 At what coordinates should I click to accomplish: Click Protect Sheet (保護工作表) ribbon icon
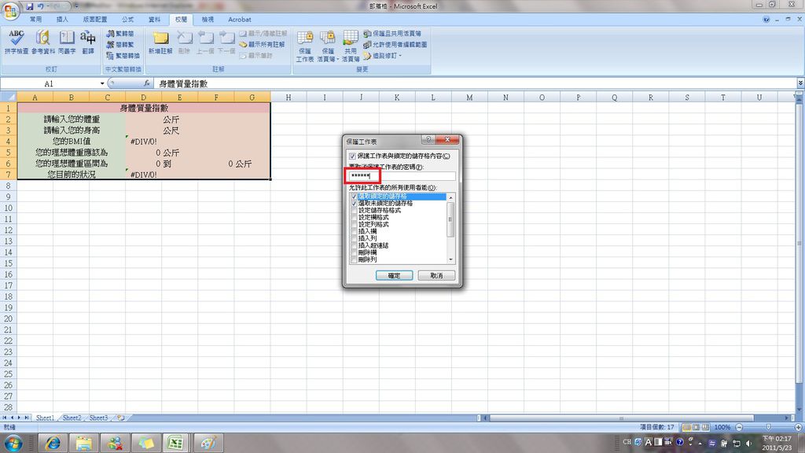tap(305, 46)
